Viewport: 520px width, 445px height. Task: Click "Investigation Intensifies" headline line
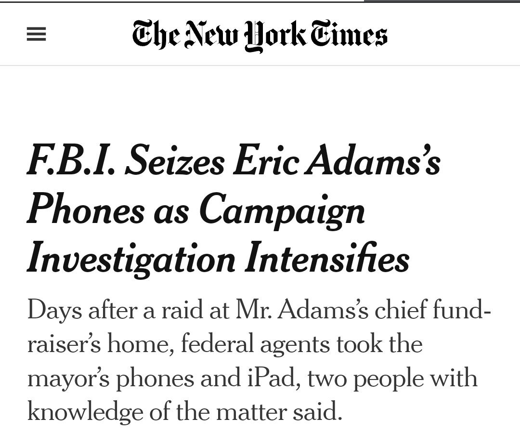click(x=218, y=258)
